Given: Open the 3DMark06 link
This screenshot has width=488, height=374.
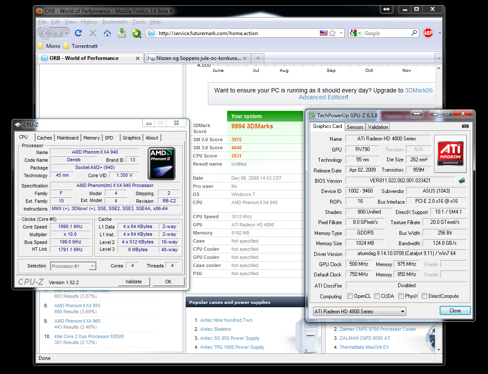Looking at the screenshot, I should pyautogui.click(x=419, y=90).
